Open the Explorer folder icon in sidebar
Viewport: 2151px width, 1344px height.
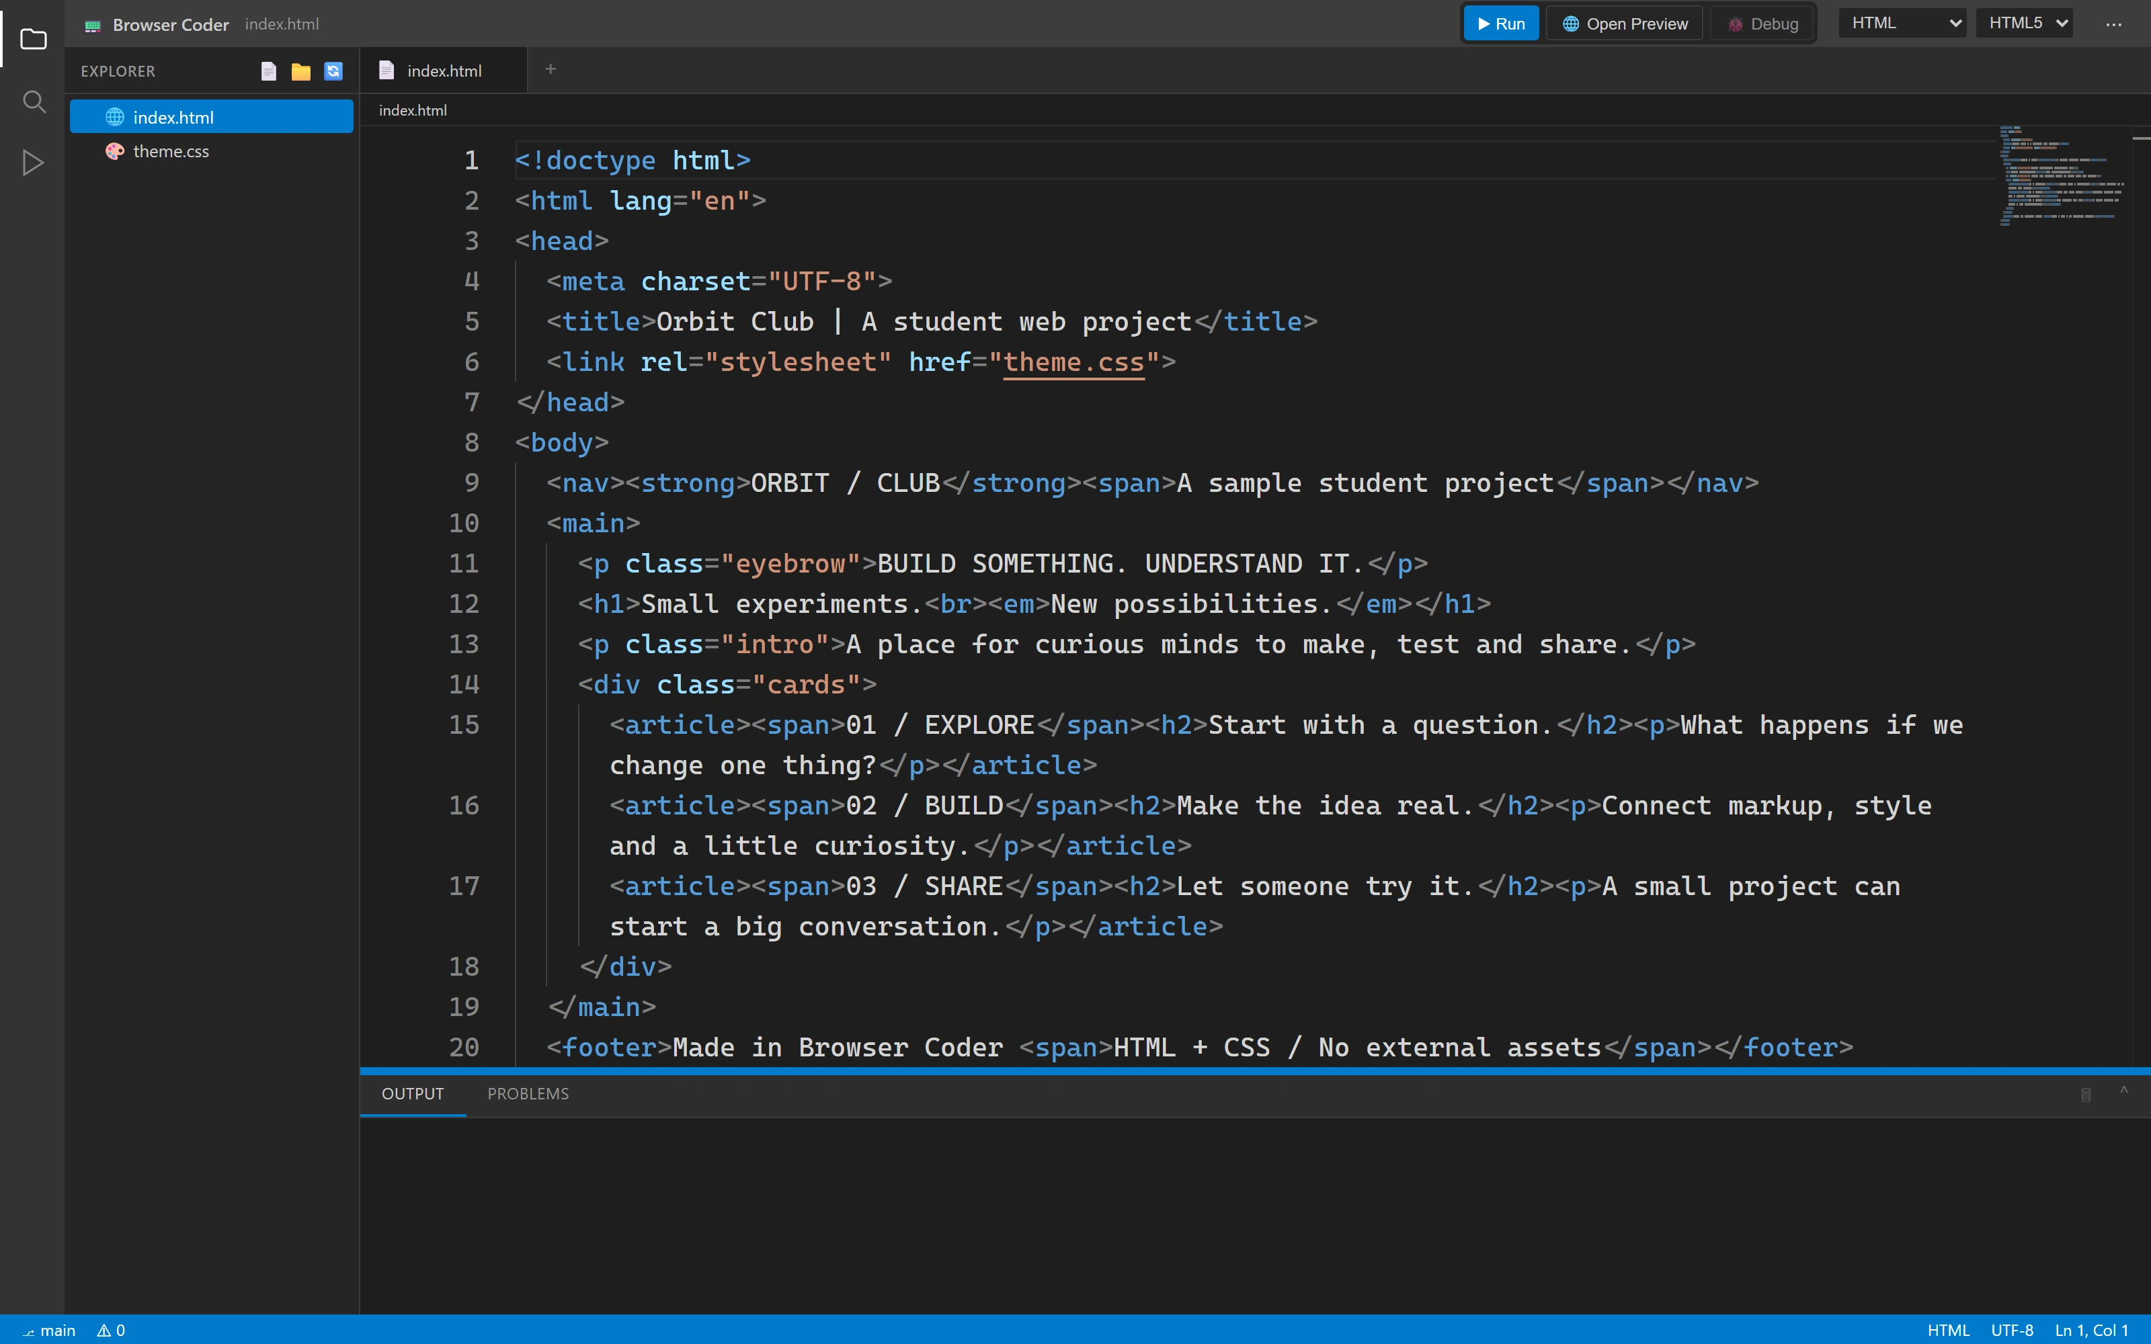[33, 39]
